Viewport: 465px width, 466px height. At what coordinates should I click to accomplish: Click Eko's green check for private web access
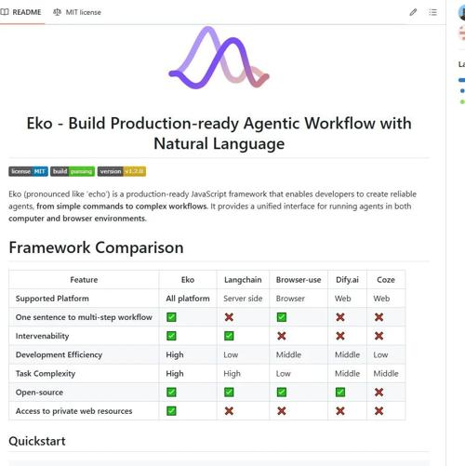171,411
